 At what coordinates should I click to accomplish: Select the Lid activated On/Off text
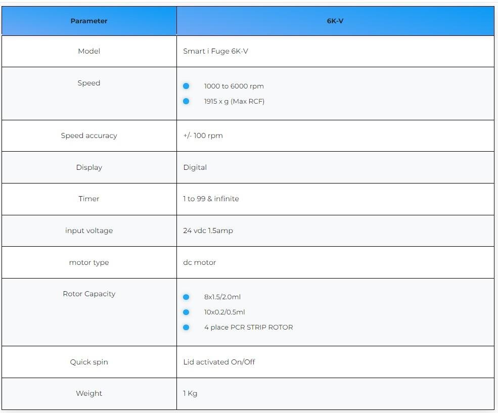coord(219,362)
